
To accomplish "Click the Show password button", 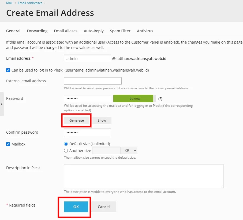I will [102, 120].
